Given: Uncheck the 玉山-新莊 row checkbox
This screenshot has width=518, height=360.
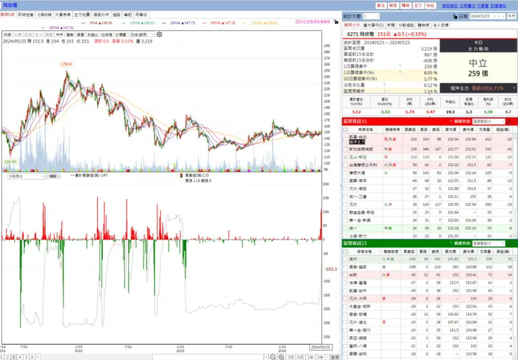Looking at the screenshot, I should pyautogui.click(x=346, y=158).
